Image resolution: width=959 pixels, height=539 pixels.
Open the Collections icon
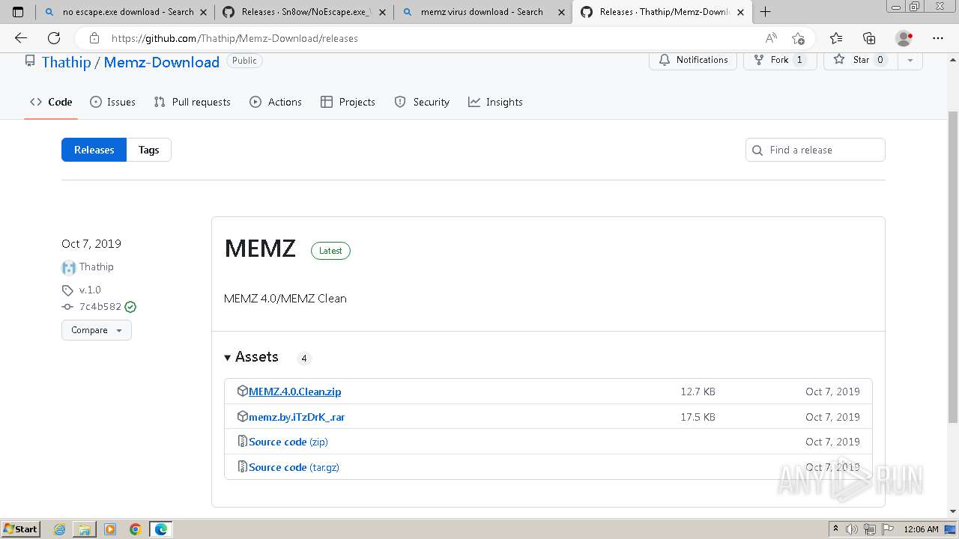(869, 38)
